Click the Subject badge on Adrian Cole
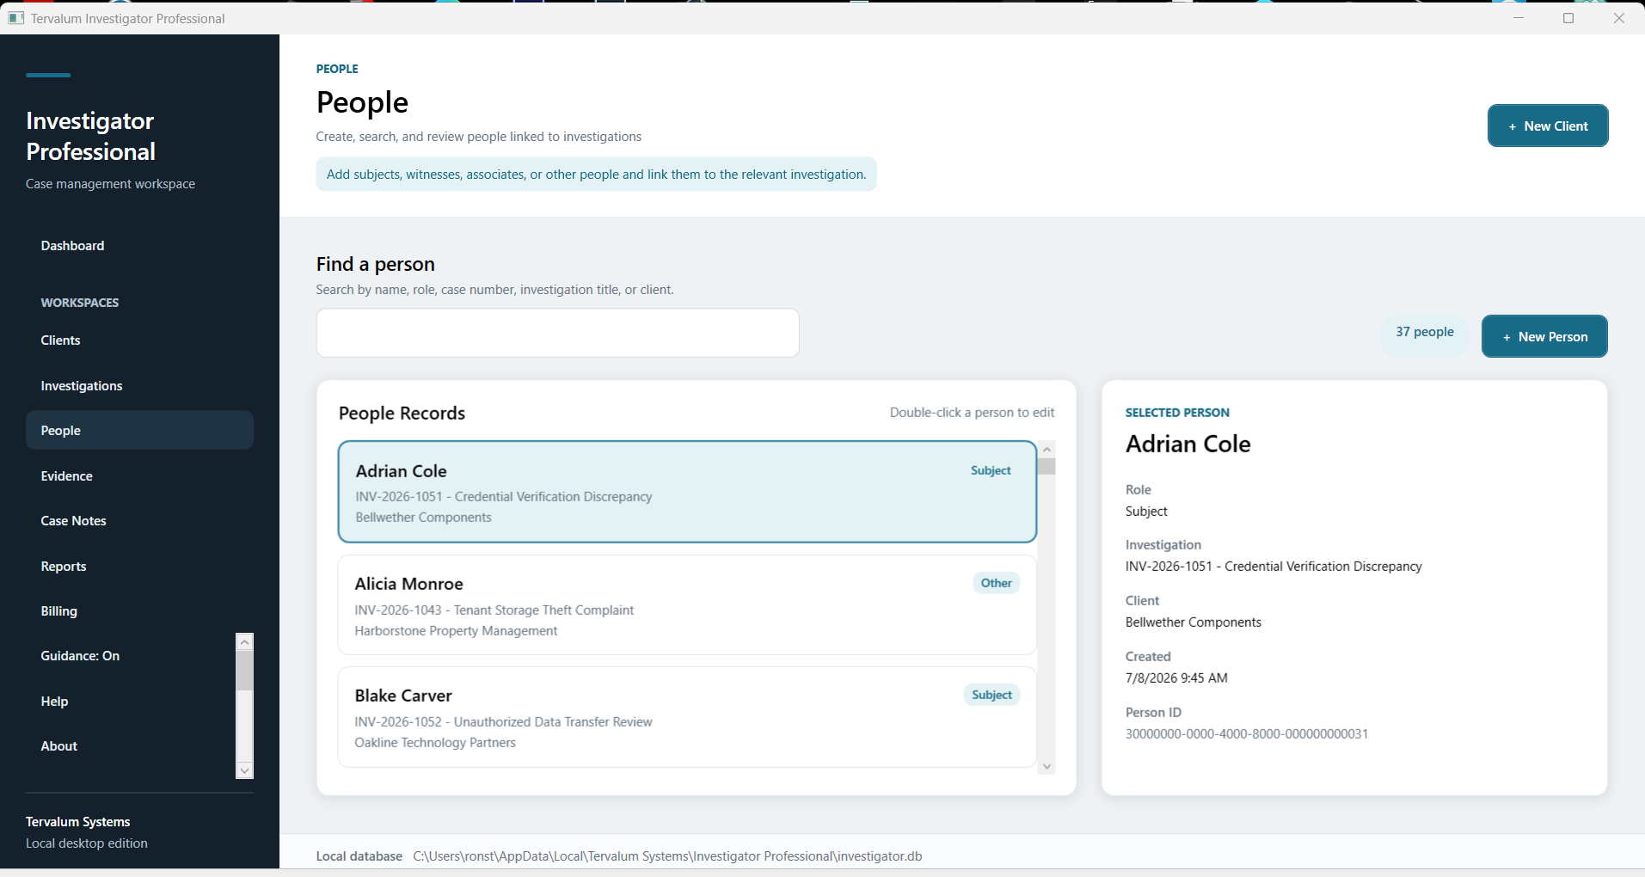The height and width of the screenshot is (877, 1645). click(x=991, y=470)
